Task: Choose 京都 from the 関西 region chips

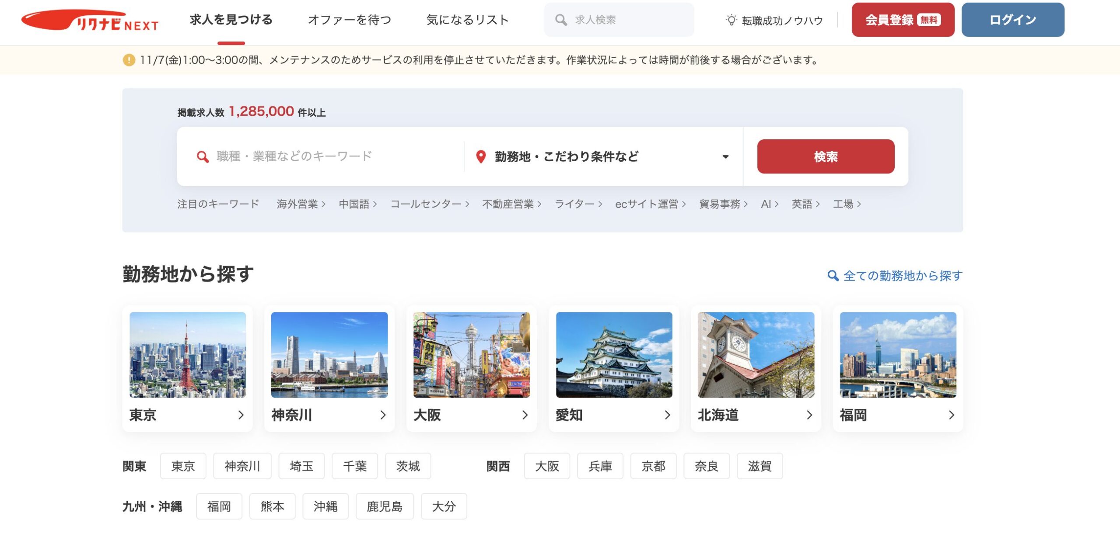Action: (x=653, y=466)
